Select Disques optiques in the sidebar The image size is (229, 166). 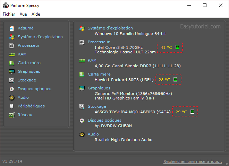click(34, 89)
